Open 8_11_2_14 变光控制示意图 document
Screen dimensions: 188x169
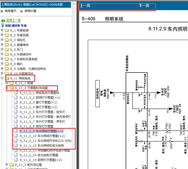coord(39,155)
